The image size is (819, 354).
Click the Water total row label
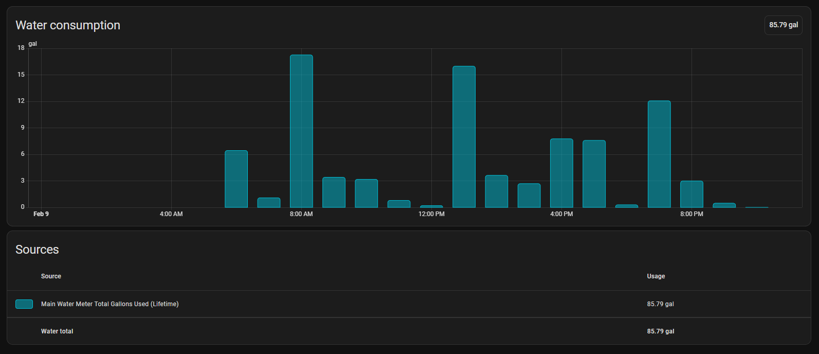click(x=57, y=331)
